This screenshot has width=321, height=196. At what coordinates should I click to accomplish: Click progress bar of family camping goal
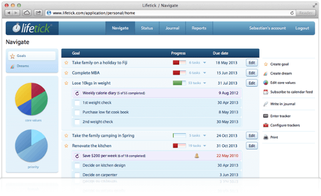click(x=179, y=135)
